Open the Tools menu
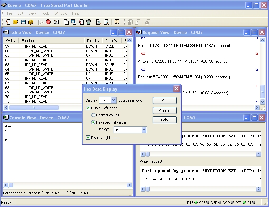 click(45, 13)
